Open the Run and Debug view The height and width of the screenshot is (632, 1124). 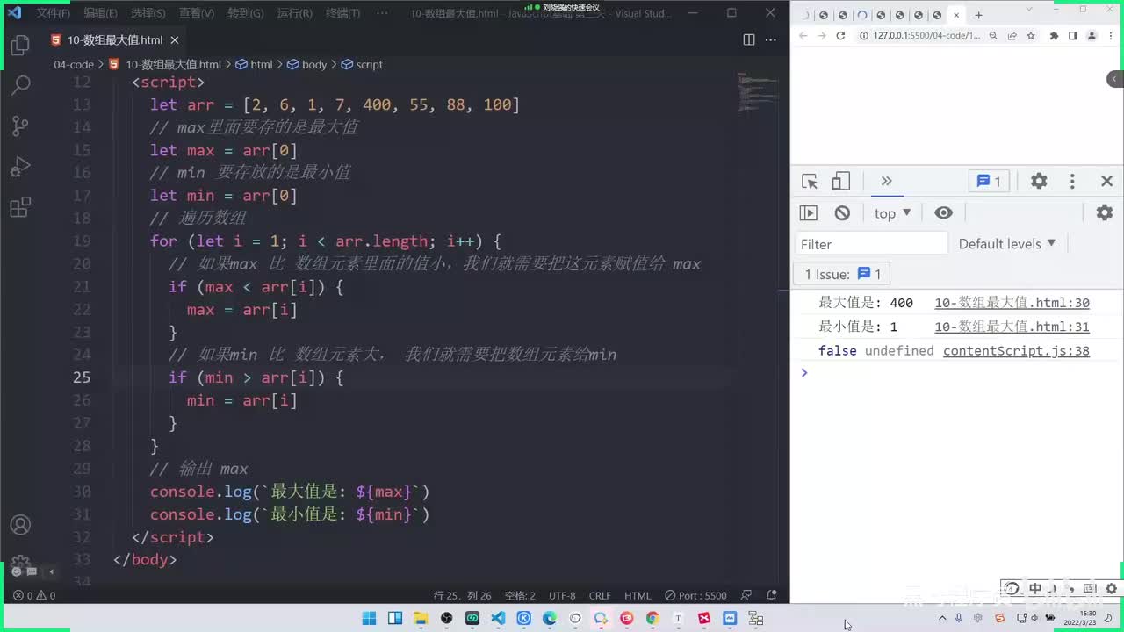[x=20, y=166]
